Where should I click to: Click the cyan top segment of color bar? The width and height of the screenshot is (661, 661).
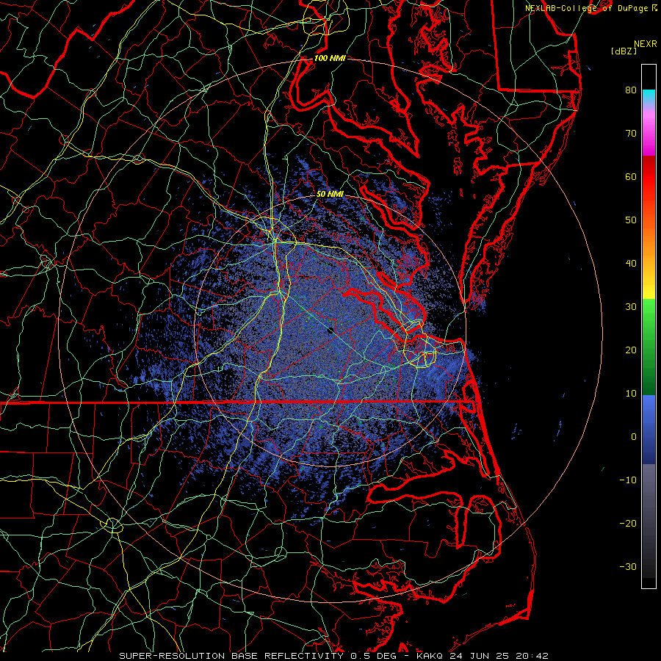click(x=649, y=96)
